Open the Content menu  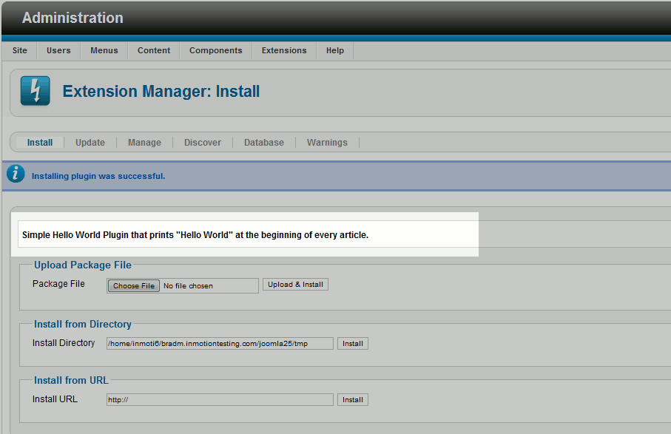154,50
